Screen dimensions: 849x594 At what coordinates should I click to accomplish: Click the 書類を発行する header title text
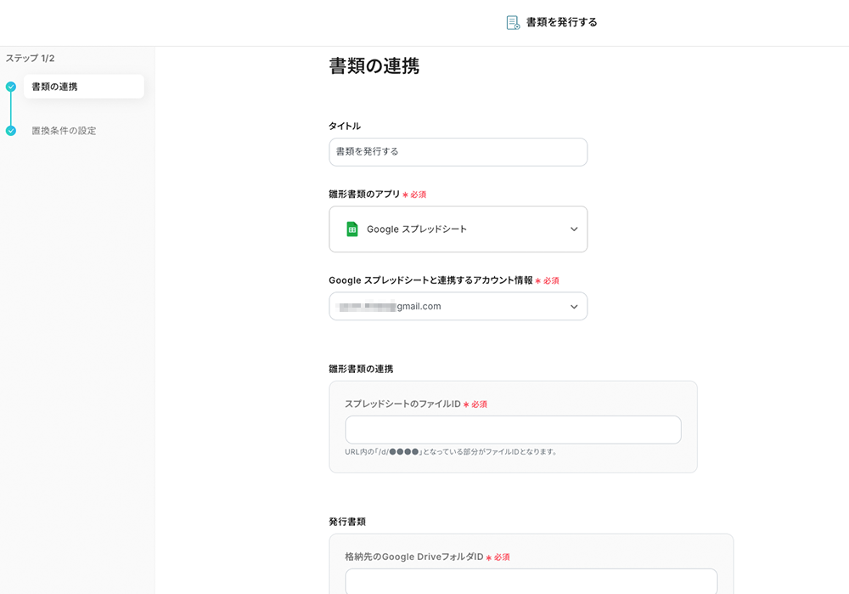pyautogui.click(x=561, y=22)
